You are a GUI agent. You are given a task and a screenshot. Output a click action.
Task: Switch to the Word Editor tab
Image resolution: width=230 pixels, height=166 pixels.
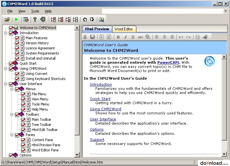[x=123, y=29]
